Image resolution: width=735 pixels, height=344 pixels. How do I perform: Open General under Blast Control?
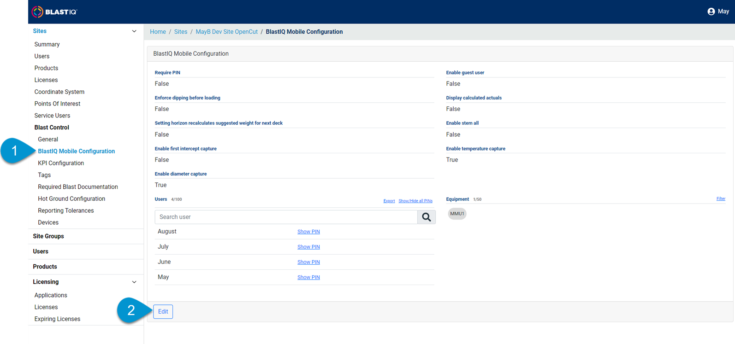pos(48,140)
